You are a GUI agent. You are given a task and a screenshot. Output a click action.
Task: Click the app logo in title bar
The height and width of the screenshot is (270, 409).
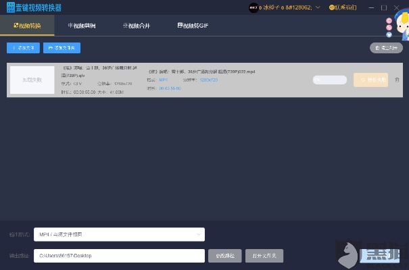click(x=11, y=7)
